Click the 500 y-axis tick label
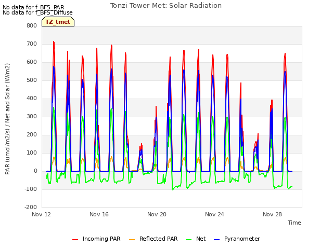The image size is (333, 249). 32,80
